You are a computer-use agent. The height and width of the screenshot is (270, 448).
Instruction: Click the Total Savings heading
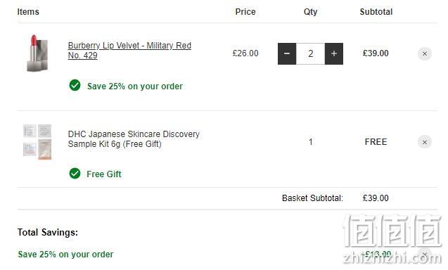pyautogui.click(x=47, y=232)
